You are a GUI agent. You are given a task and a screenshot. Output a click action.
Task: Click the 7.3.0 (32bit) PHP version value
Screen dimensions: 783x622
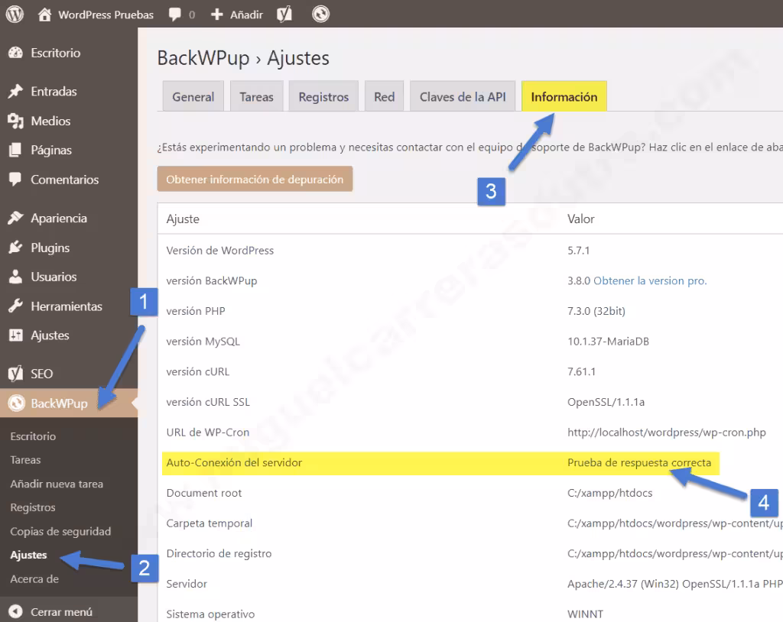point(596,311)
